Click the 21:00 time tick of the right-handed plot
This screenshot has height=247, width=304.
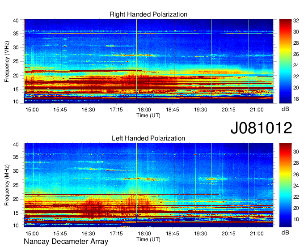[257, 110]
